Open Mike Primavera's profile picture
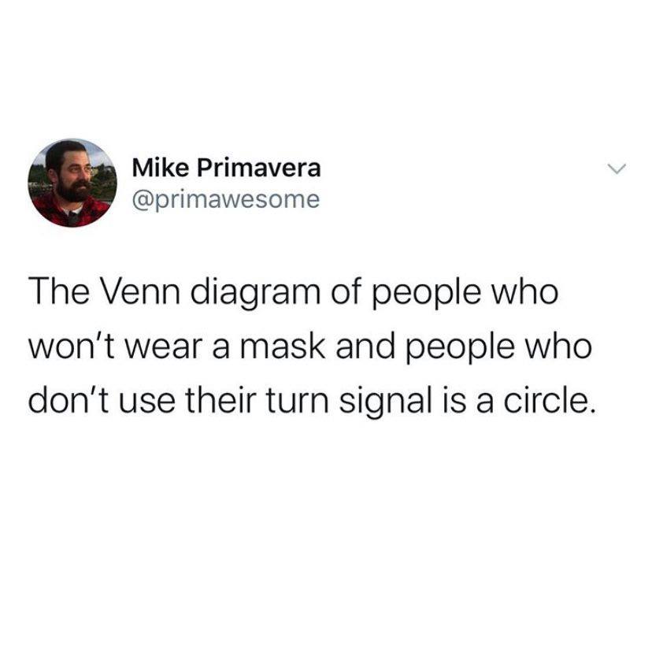Screen dimensions: 652x652 pos(72,183)
